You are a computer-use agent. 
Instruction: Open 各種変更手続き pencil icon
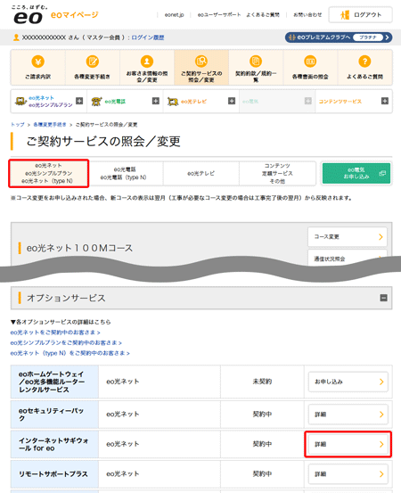click(93, 62)
